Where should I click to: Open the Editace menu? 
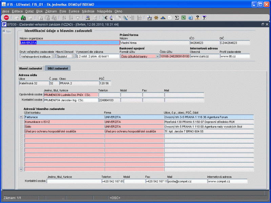coord(17,11)
